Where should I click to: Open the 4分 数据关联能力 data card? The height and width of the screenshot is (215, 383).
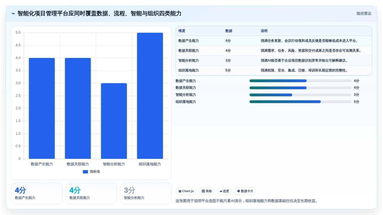[91, 193]
